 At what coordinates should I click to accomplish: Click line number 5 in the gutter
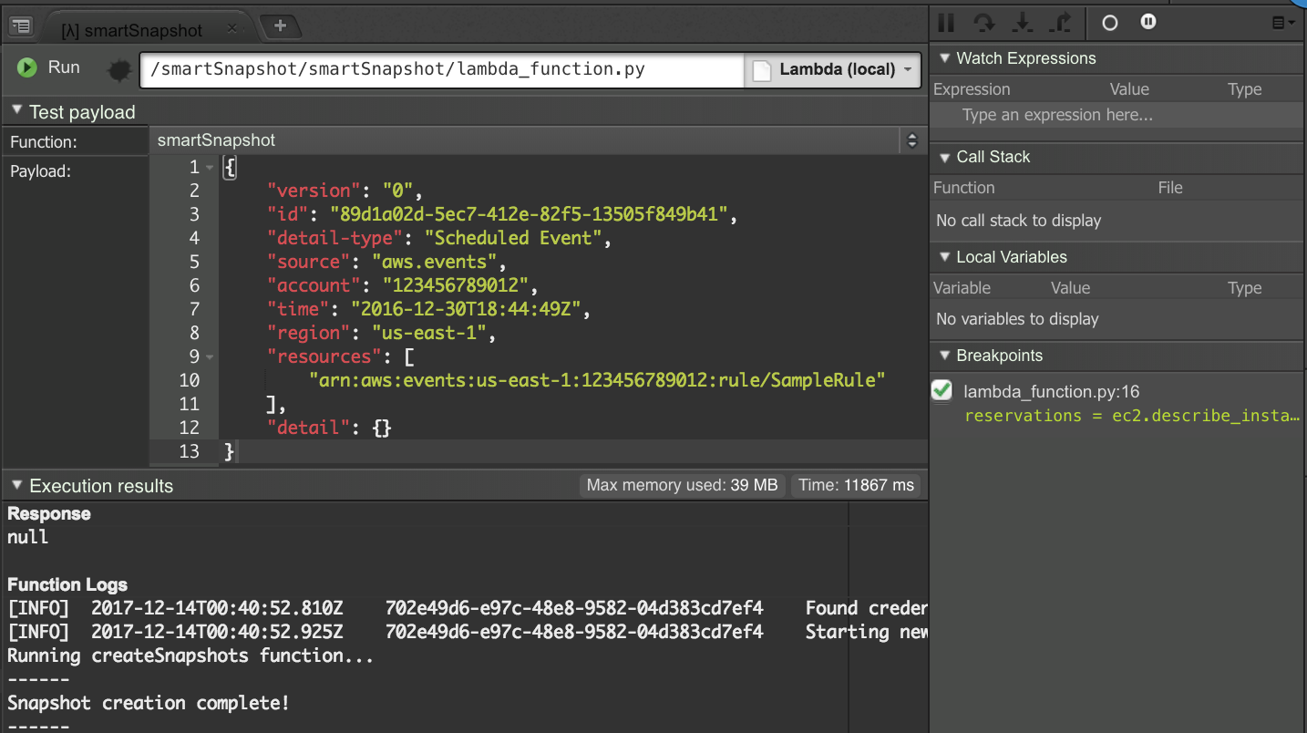tap(194, 262)
